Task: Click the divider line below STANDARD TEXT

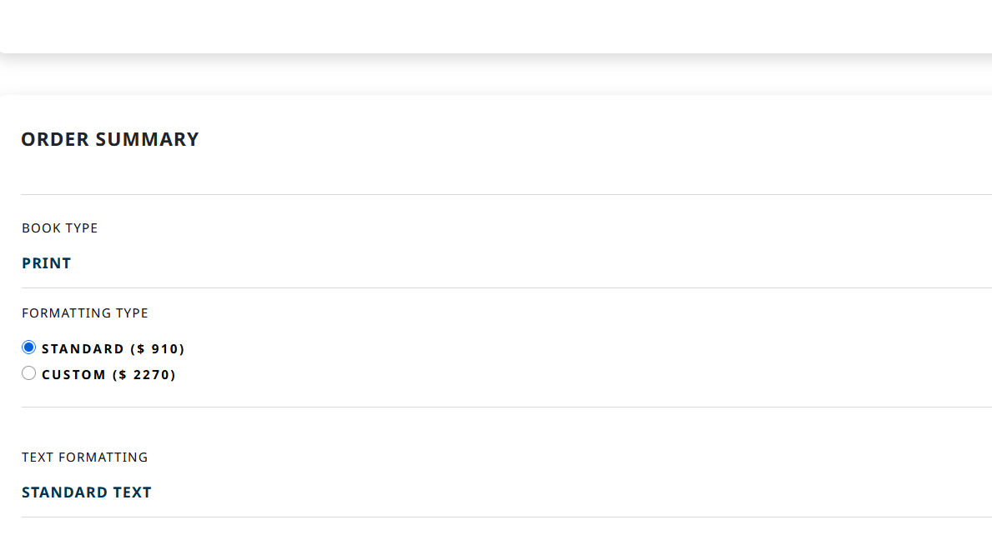Action: (501, 517)
